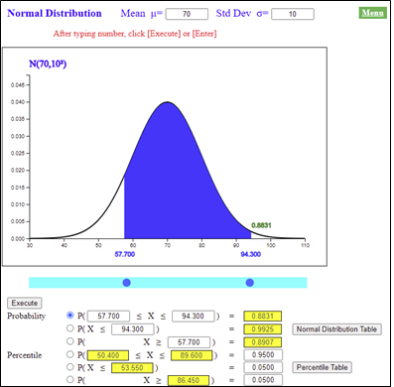394x387 pixels.
Task: Select the P(X ≤ 94.300) radio button
Action: click(x=70, y=328)
